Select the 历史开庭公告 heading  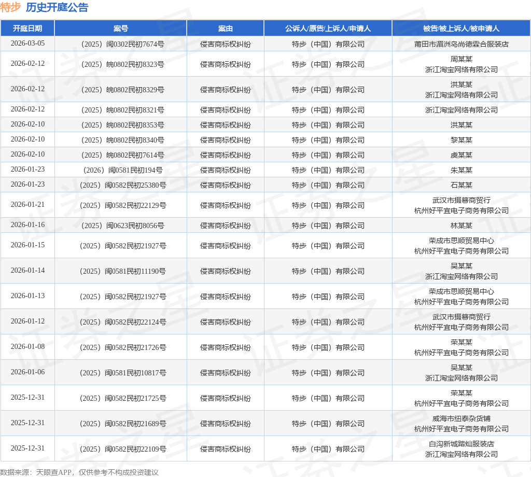(57, 7)
